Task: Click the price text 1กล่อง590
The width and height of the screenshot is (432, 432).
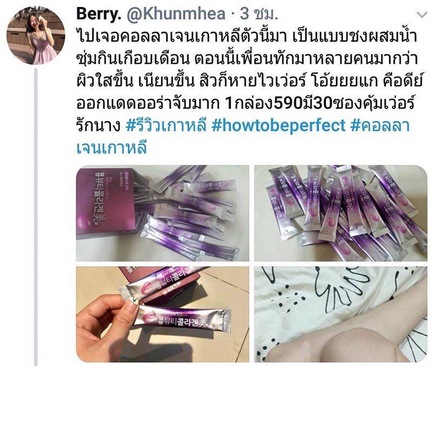Action: pyautogui.click(x=264, y=103)
